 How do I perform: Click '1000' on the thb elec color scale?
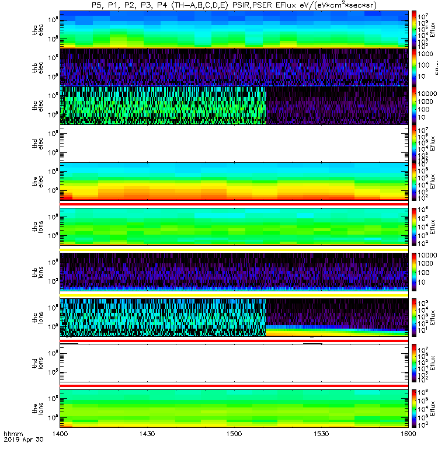tap(425, 54)
